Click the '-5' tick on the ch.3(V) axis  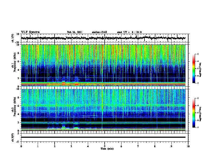(18, 142)
